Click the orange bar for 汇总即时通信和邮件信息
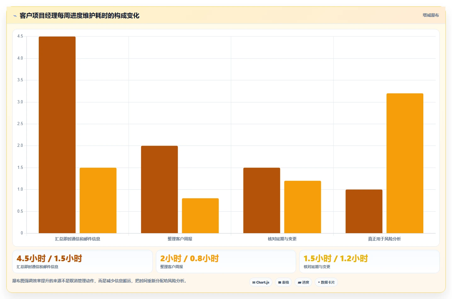Screen dimensions: 452x299 (x=98, y=200)
